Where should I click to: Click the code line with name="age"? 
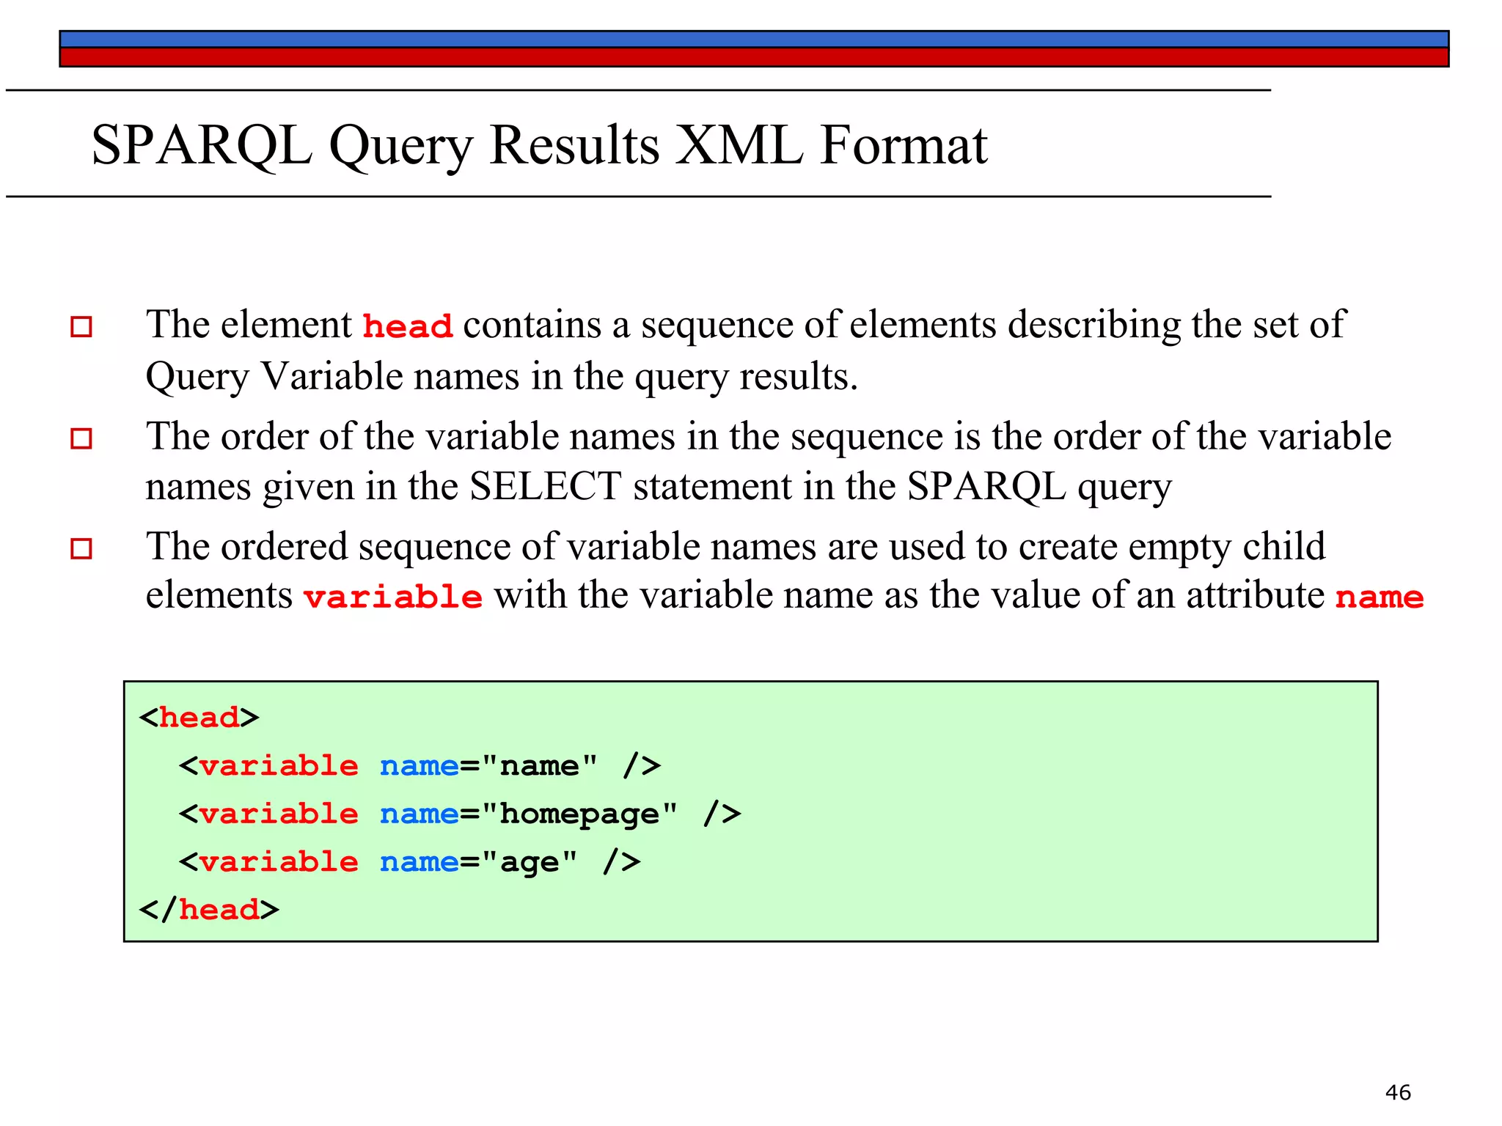(409, 862)
